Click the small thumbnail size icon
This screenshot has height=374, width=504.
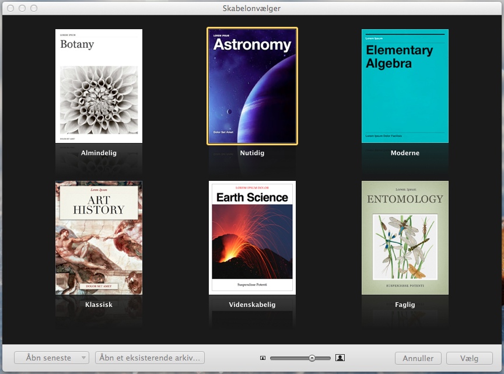click(x=262, y=358)
